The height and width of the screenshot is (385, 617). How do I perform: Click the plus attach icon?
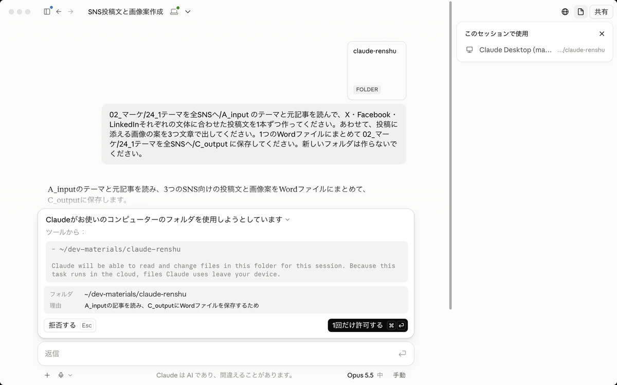(x=47, y=375)
